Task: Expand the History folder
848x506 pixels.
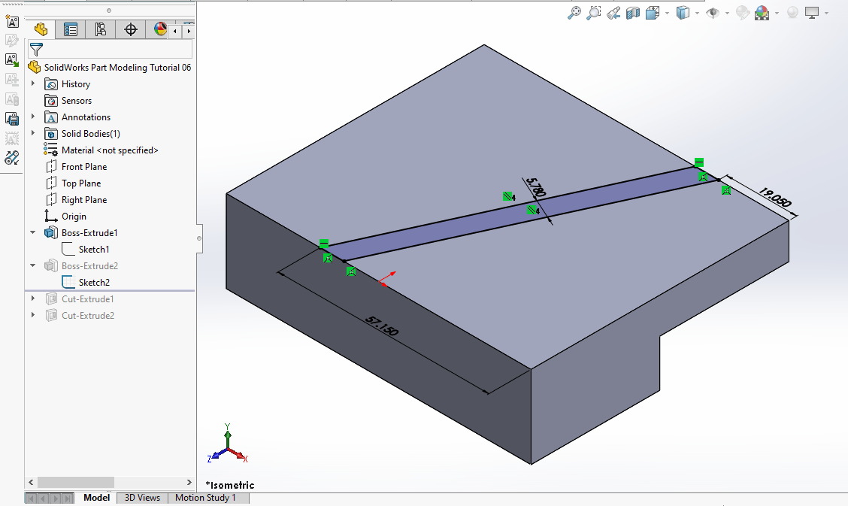Action: coord(33,83)
